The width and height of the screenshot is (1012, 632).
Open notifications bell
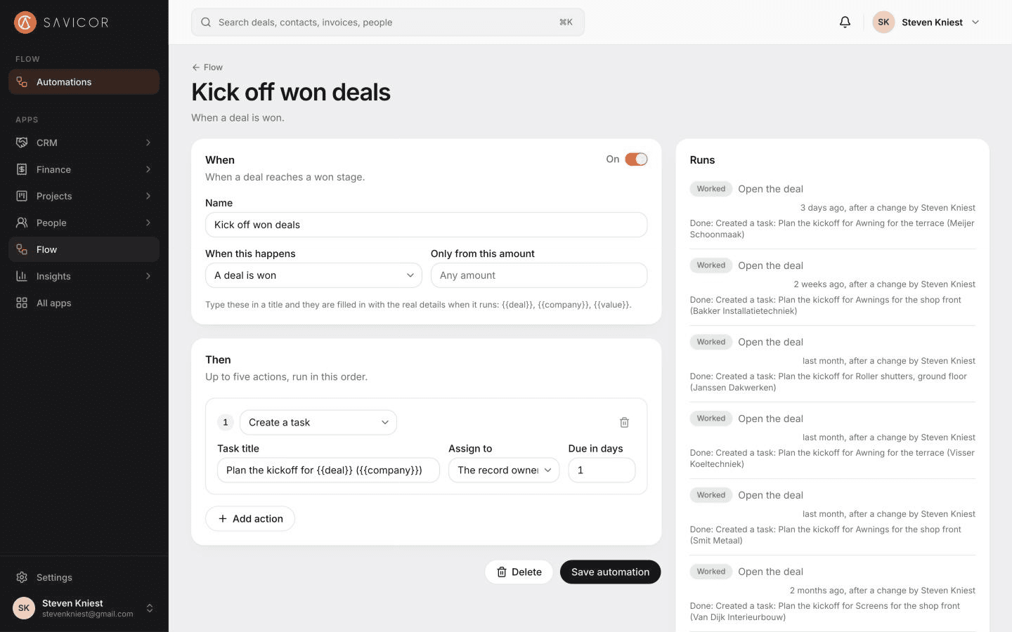(x=845, y=22)
